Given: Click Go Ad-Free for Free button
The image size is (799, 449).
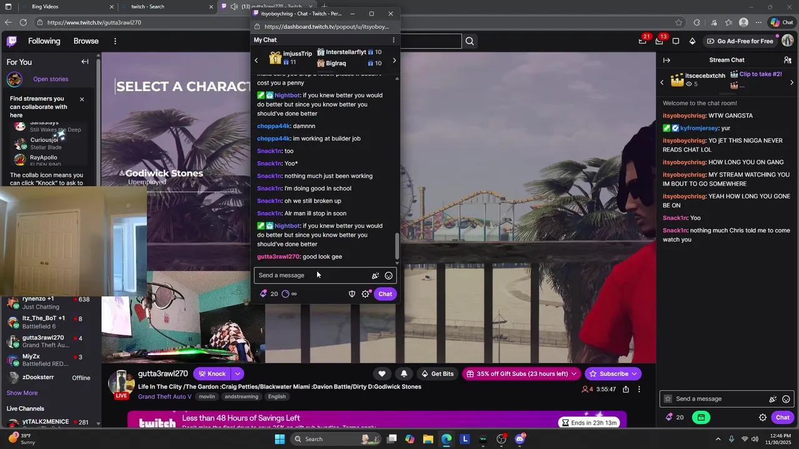Looking at the screenshot, I should click(740, 41).
